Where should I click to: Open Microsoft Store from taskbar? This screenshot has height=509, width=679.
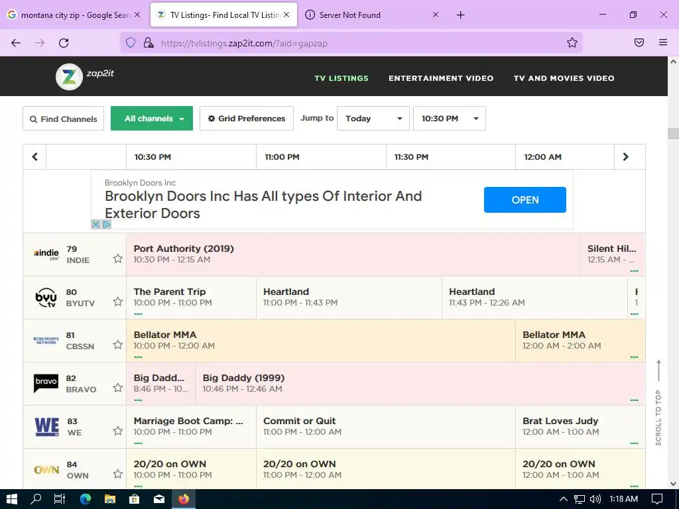point(135,499)
